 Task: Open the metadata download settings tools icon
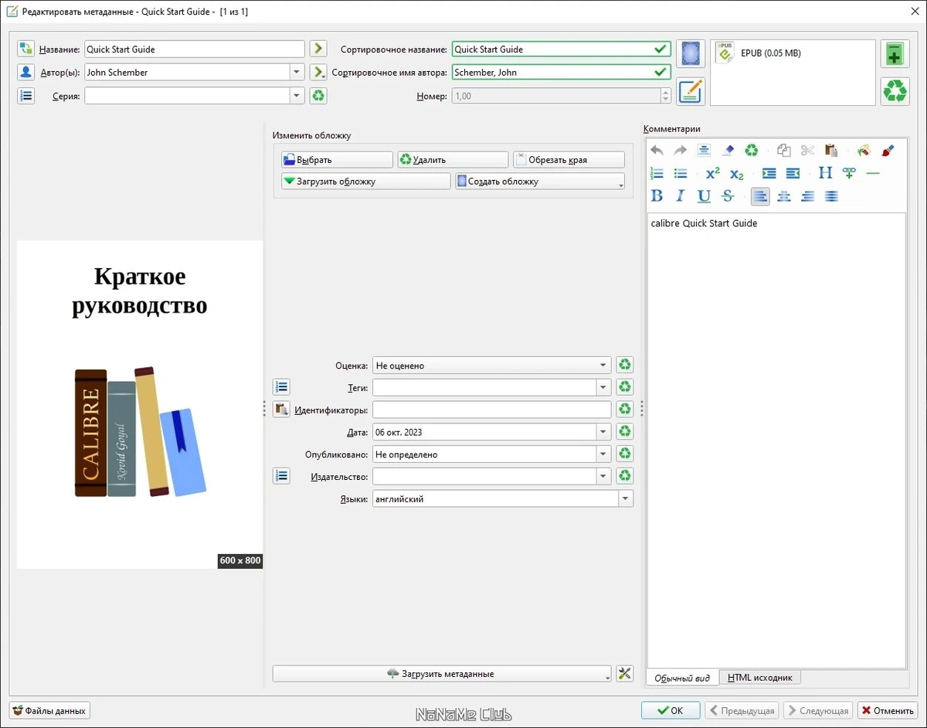click(625, 674)
